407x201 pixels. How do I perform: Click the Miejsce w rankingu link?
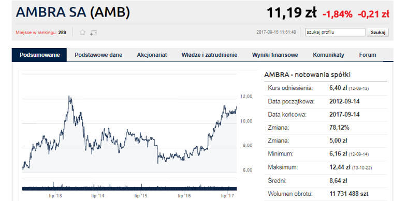pos(36,33)
